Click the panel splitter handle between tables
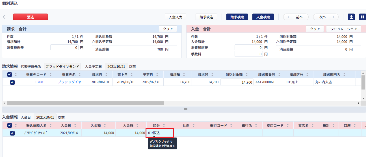The image size is (366, 157). [x=186, y=109]
